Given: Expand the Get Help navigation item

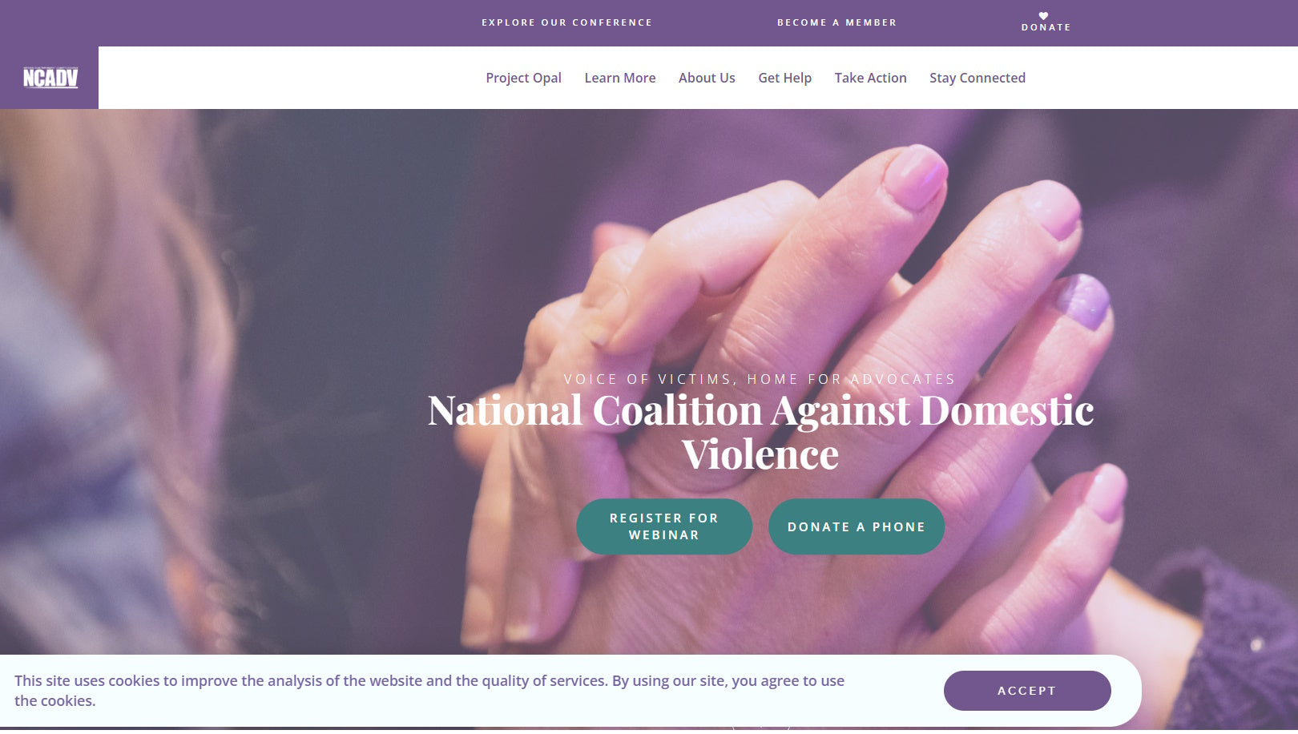Looking at the screenshot, I should pyautogui.click(x=784, y=78).
